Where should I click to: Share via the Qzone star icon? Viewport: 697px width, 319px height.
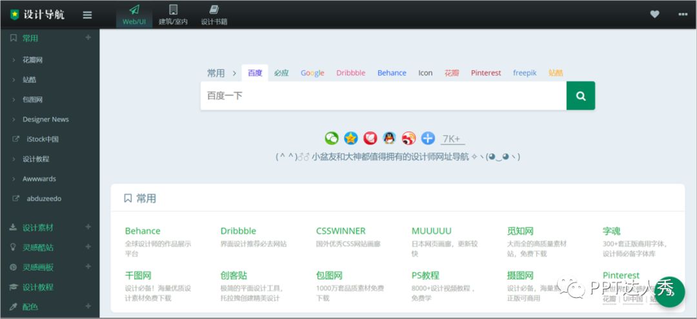coord(350,139)
